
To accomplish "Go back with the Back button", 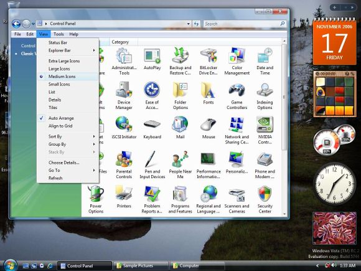I will pyautogui.click(x=16, y=24).
